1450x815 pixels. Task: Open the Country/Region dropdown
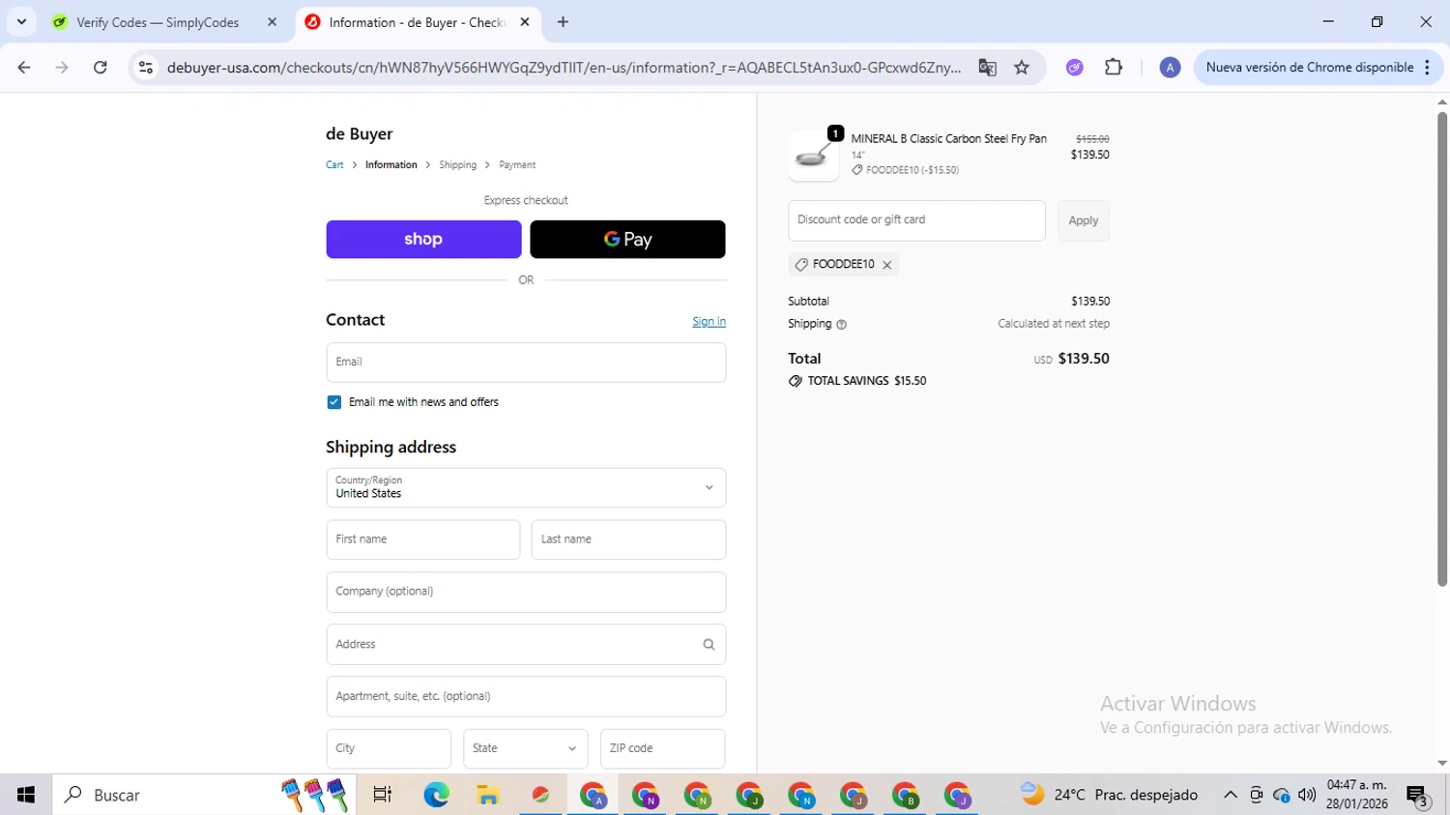coord(526,488)
